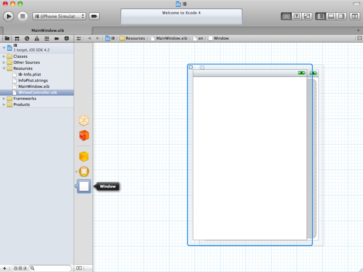This screenshot has width=363, height=272.
Task: Click the Welcome to Xcode 4 activity display
Action: (181, 17)
